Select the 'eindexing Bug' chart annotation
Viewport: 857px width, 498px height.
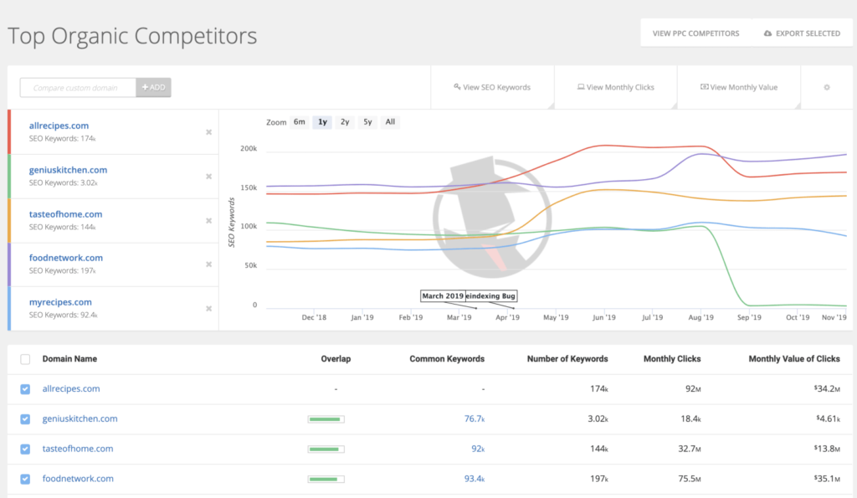pyautogui.click(x=491, y=296)
